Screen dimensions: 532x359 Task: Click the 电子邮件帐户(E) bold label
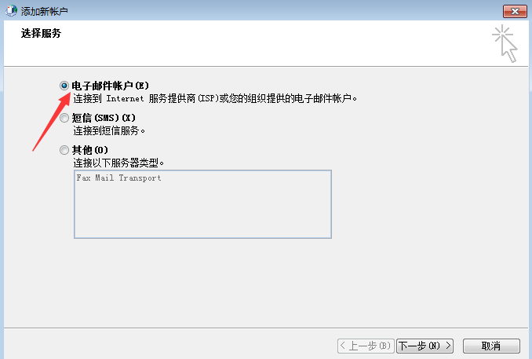pos(111,86)
